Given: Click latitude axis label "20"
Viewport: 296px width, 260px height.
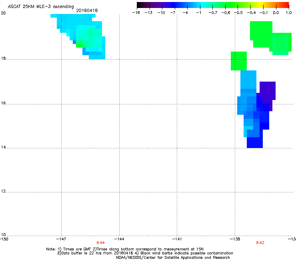Looking at the screenshot, I should click(x=3, y=13).
